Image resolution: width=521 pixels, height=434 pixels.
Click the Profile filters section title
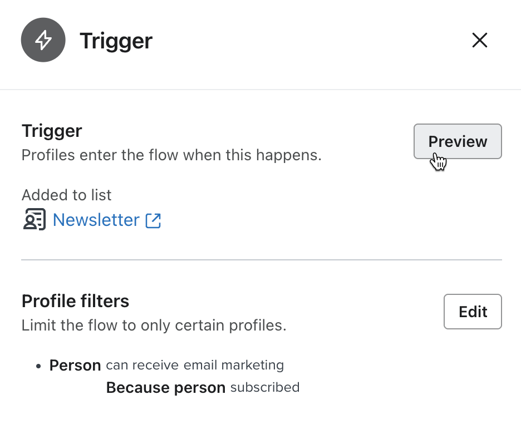tap(75, 301)
